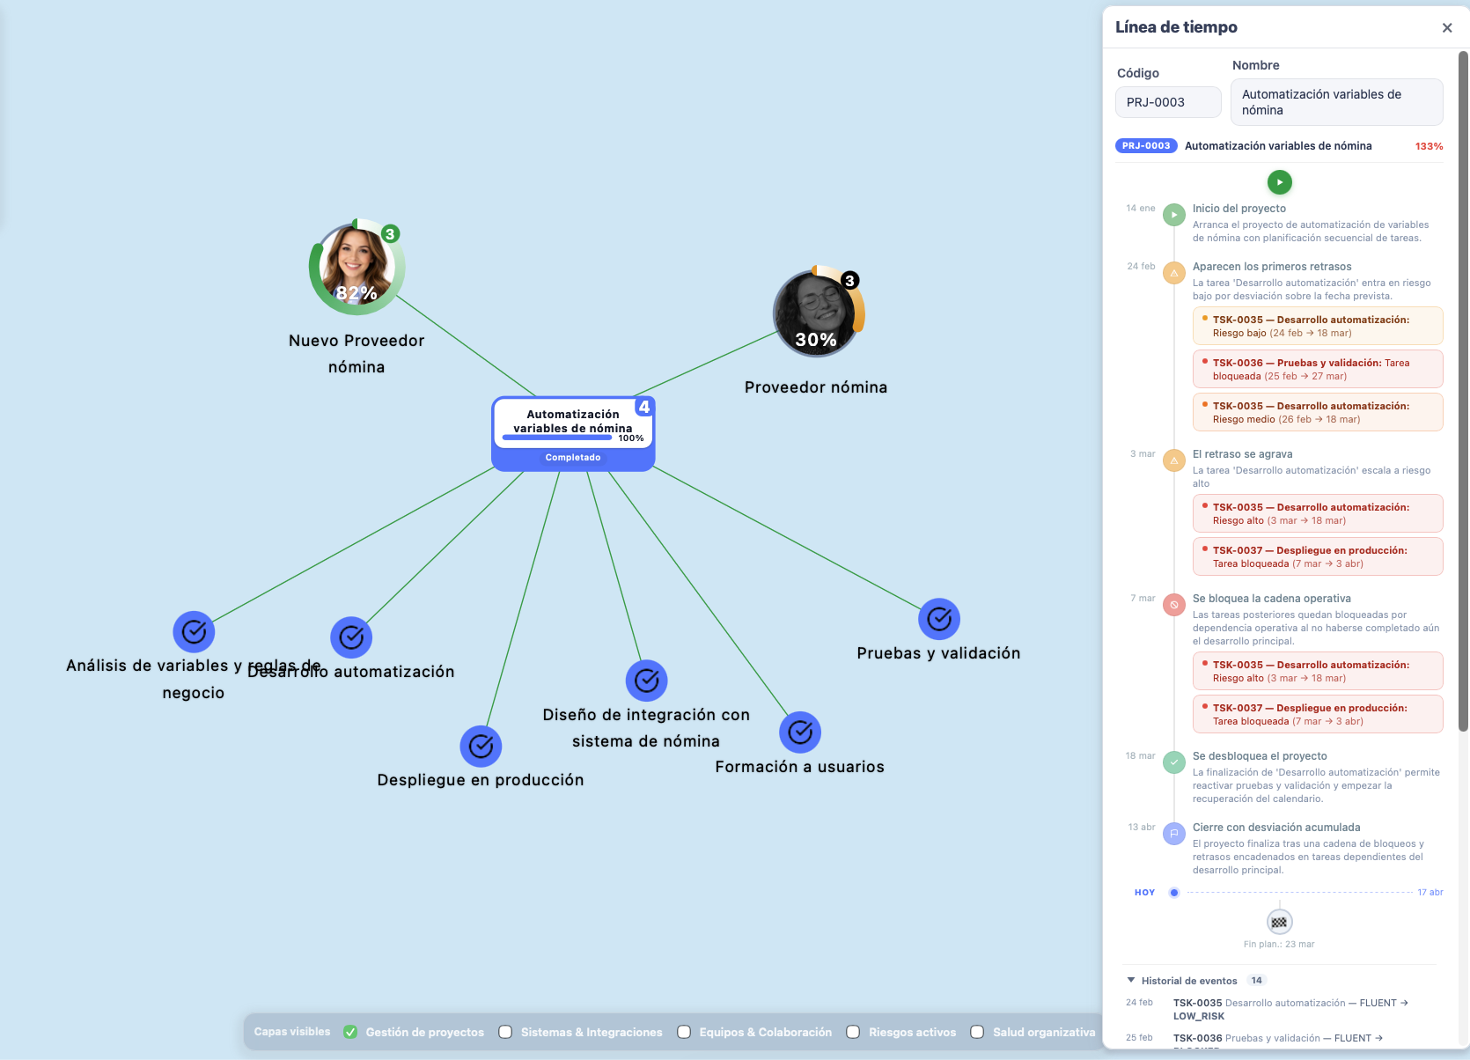Click the HOY marker dot on the timeline
The height and width of the screenshot is (1060, 1470).
(x=1173, y=892)
